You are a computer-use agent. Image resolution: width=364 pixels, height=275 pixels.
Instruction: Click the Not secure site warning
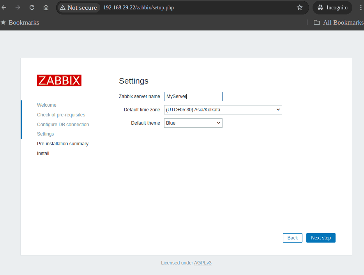coord(78,7)
